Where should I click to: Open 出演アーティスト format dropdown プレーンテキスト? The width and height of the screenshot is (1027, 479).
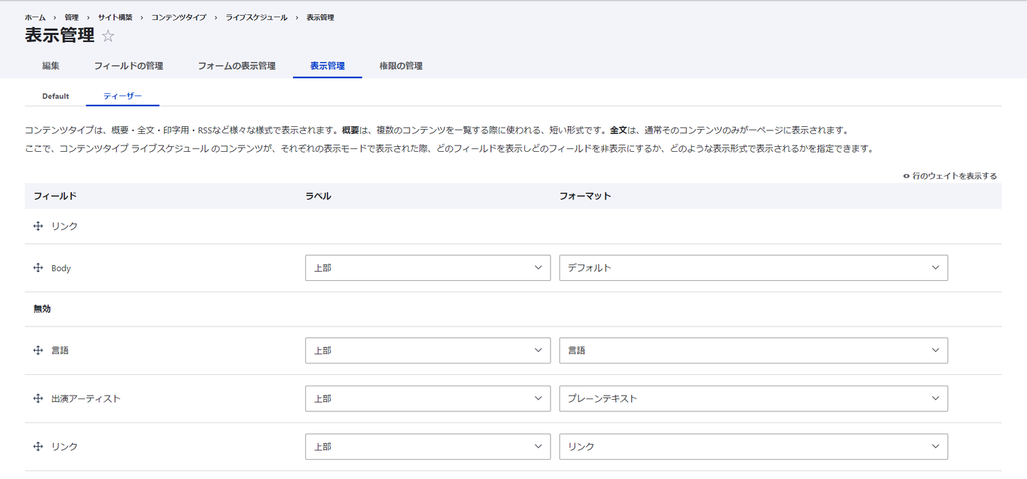click(x=753, y=398)
